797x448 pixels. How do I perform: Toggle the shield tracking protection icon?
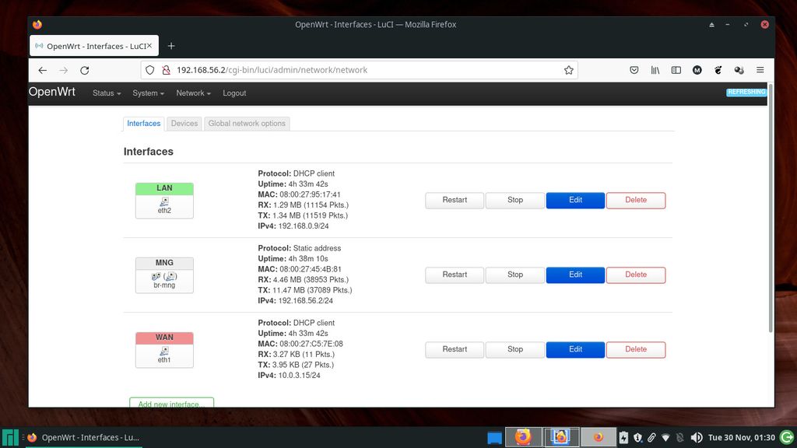point(149,70)
